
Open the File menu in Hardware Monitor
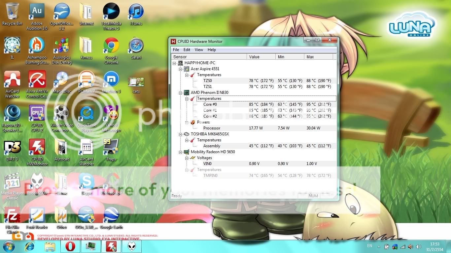pos(176,50)
